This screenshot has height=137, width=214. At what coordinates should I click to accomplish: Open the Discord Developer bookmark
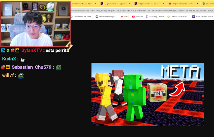(106, 16)
